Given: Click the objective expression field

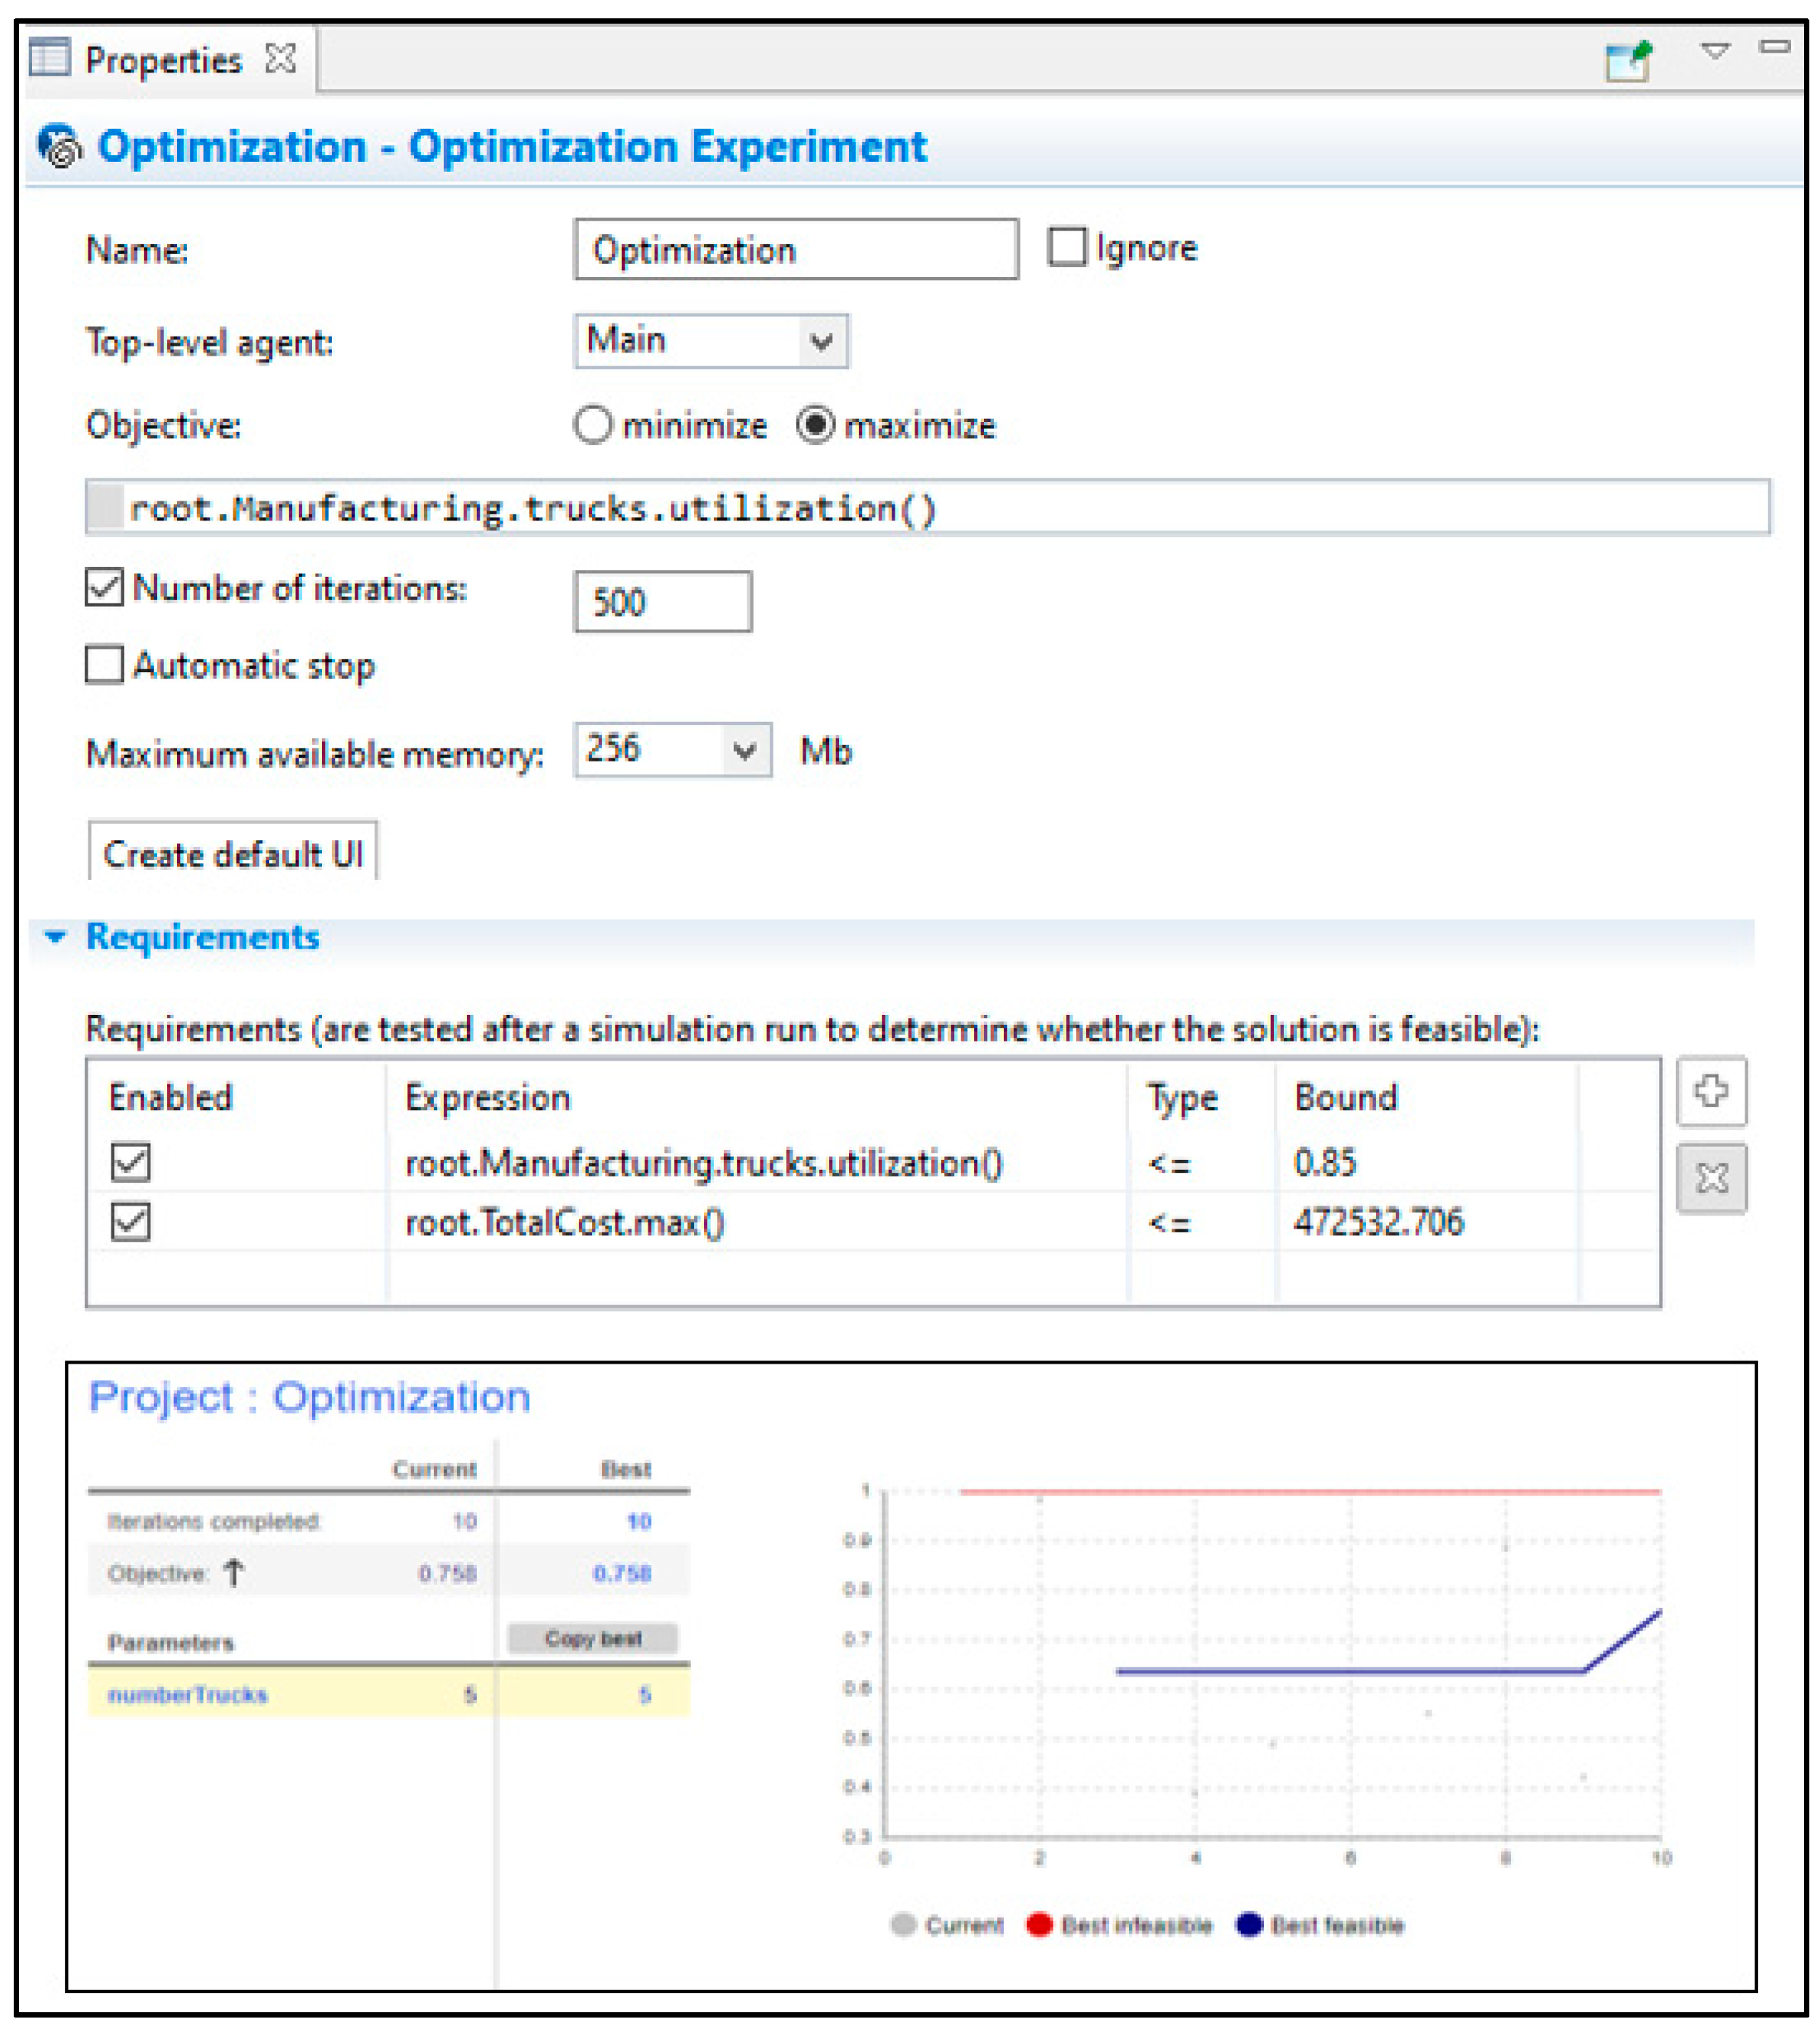Looking at the screenshot, I should [927, 507].
